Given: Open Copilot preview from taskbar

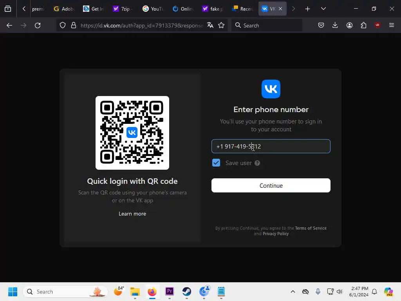Looking at the screenshot, I should (388, 292).
